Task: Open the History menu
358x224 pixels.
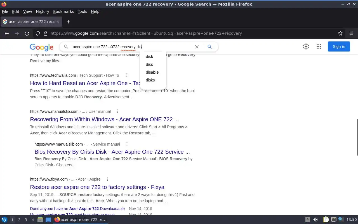Action: 43,11
